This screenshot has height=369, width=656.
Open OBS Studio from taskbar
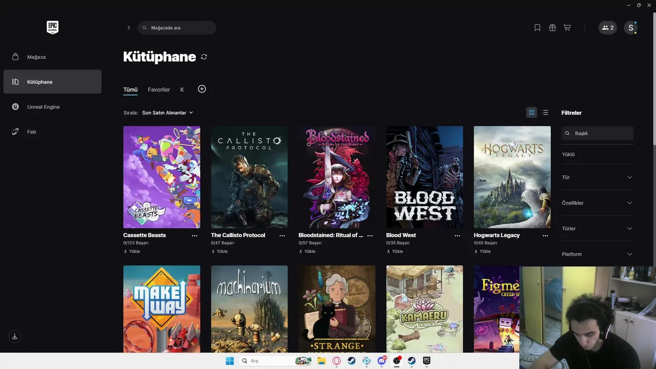[397, 361]
